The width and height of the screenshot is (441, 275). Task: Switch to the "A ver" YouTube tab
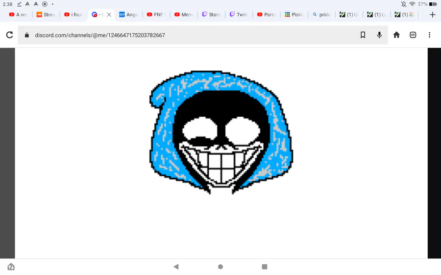coord(19,15)
